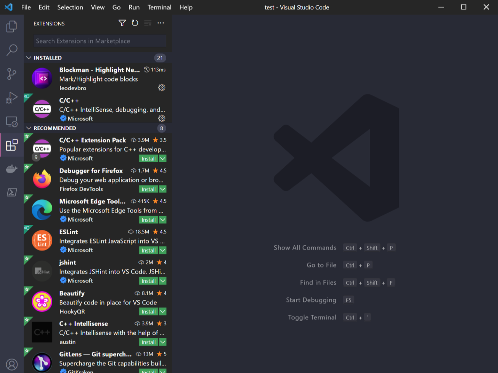Image resolution: width=498 pixels, height=373 pixels.
Task: Collapse the RECOMMENDED section
Action: coord(29,128)
